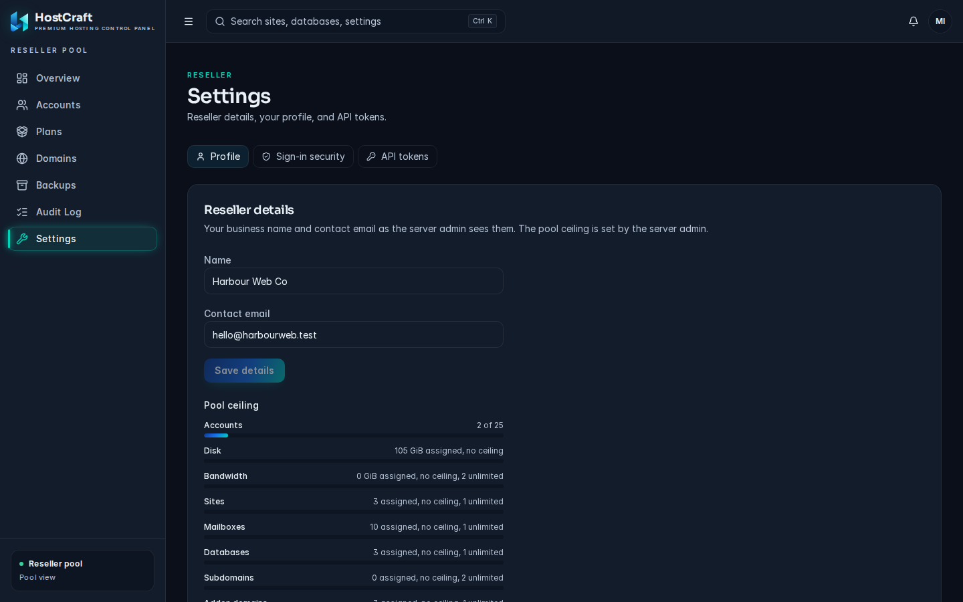This screenshot has height=602, width=963.
Task: Switch to the Profile tab
Action: (x=218, y=157)
